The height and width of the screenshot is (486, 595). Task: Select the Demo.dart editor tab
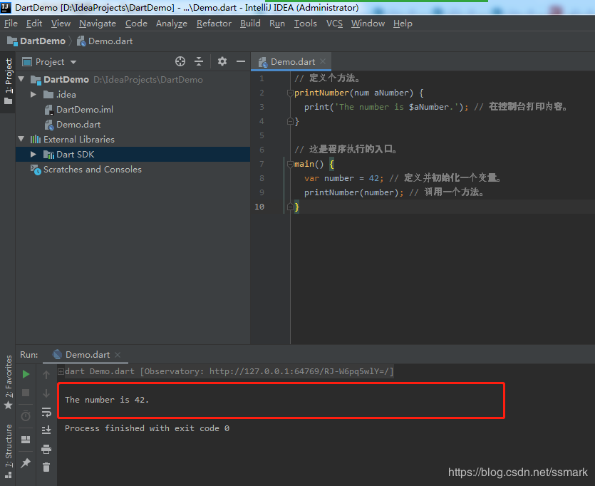(x=291, y=61)
